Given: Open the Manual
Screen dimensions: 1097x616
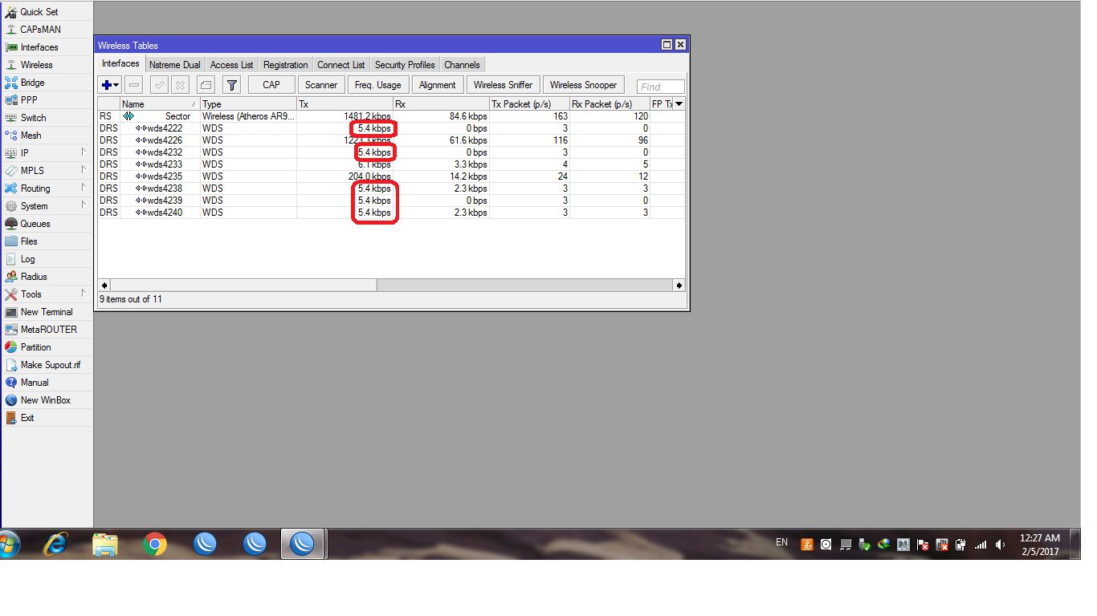Looking at the screenshot, I should coord(35,383).
